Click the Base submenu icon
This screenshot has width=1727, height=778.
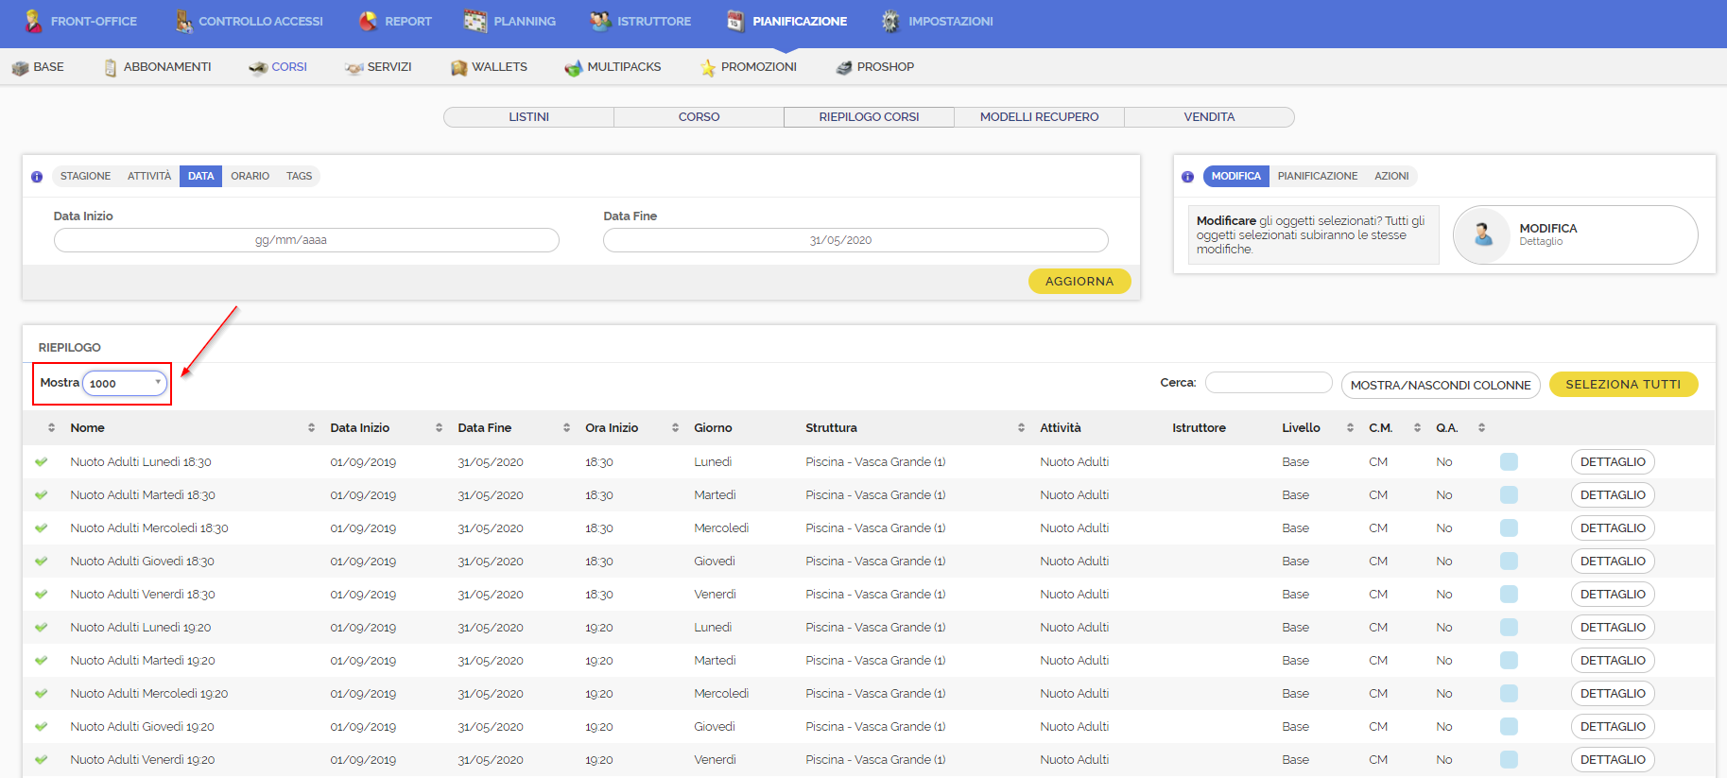[x=20, y=68]
